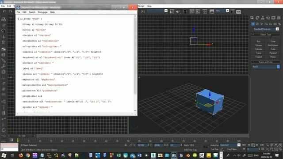Toggle the Auto Key button
The width and height of the screenshot is (283, 159).
pos(214,145)
